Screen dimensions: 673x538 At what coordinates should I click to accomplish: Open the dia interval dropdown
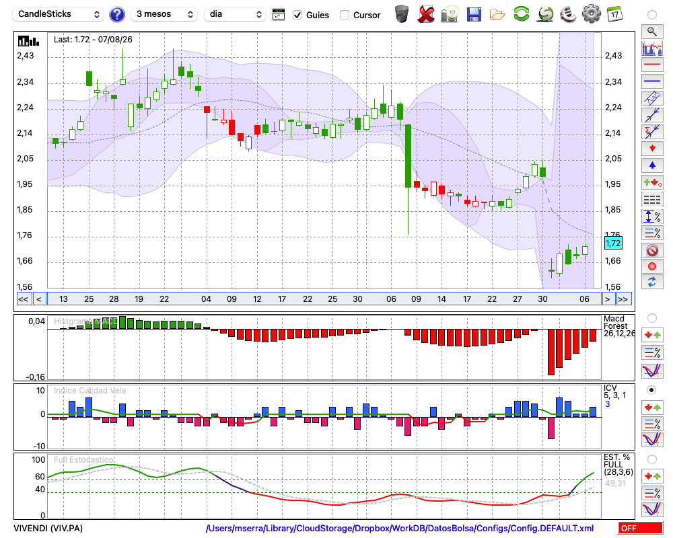click(235, 14)
